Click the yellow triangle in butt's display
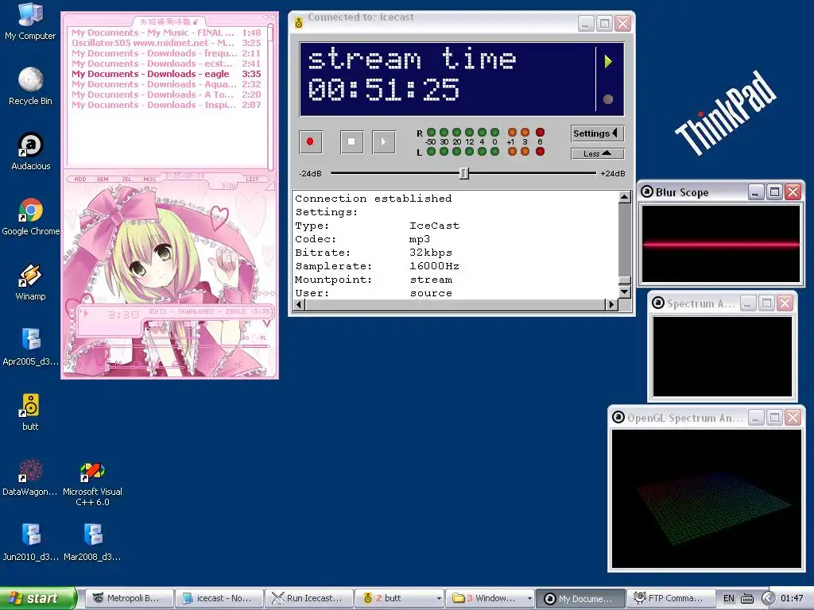This screenshot has width=814, height=610. pyautogui.click(x=608, y=62)
